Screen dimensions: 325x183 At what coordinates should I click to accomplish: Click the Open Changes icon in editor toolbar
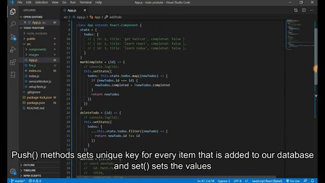[296, 10]
